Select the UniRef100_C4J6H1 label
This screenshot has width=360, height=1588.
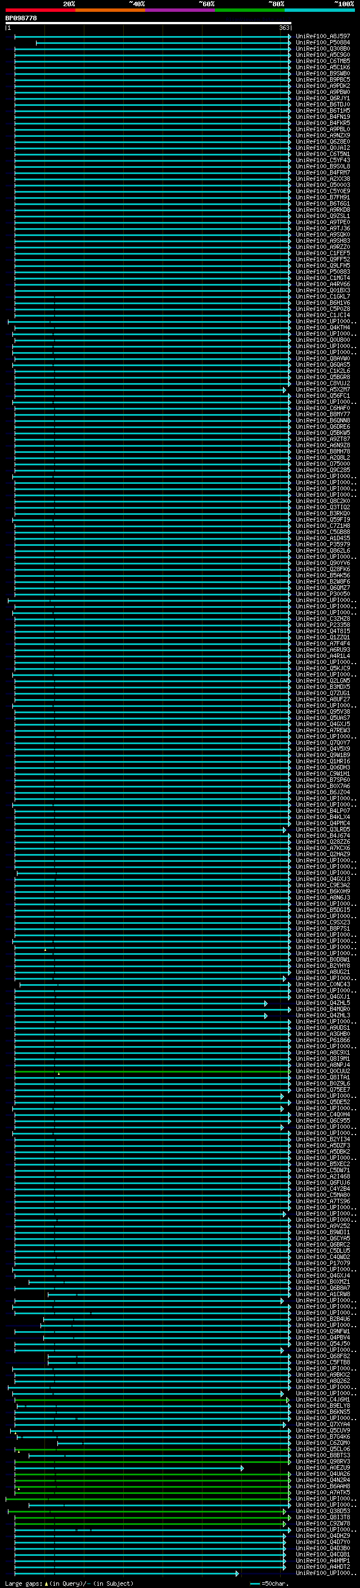tap(323, 1400)
